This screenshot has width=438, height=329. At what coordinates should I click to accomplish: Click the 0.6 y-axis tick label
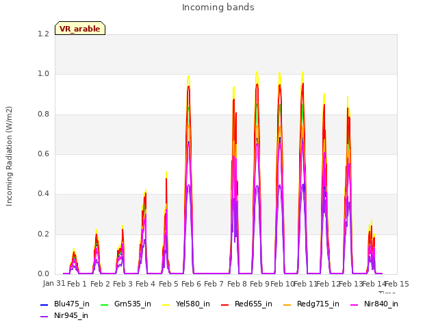pos(43,154)
